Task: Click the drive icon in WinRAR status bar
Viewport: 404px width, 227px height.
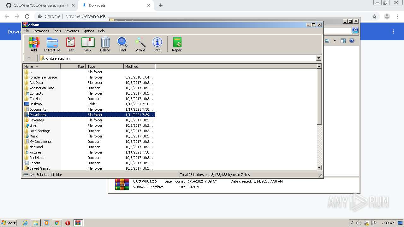Action: click(x=26, y=175)
